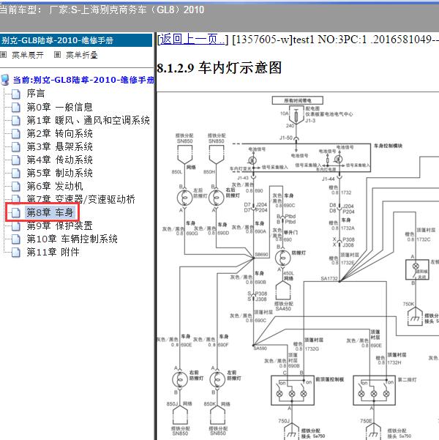439x440 pixels.
Task: Open 第11章 附件
Action: [x=53, y=253]
